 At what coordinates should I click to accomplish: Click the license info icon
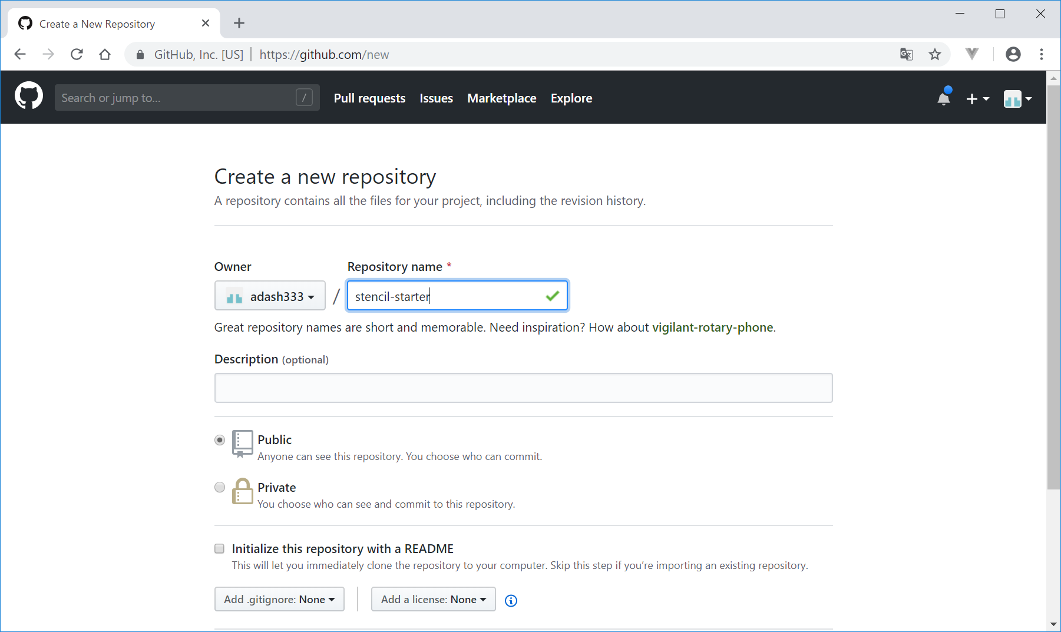coord(511,601)
